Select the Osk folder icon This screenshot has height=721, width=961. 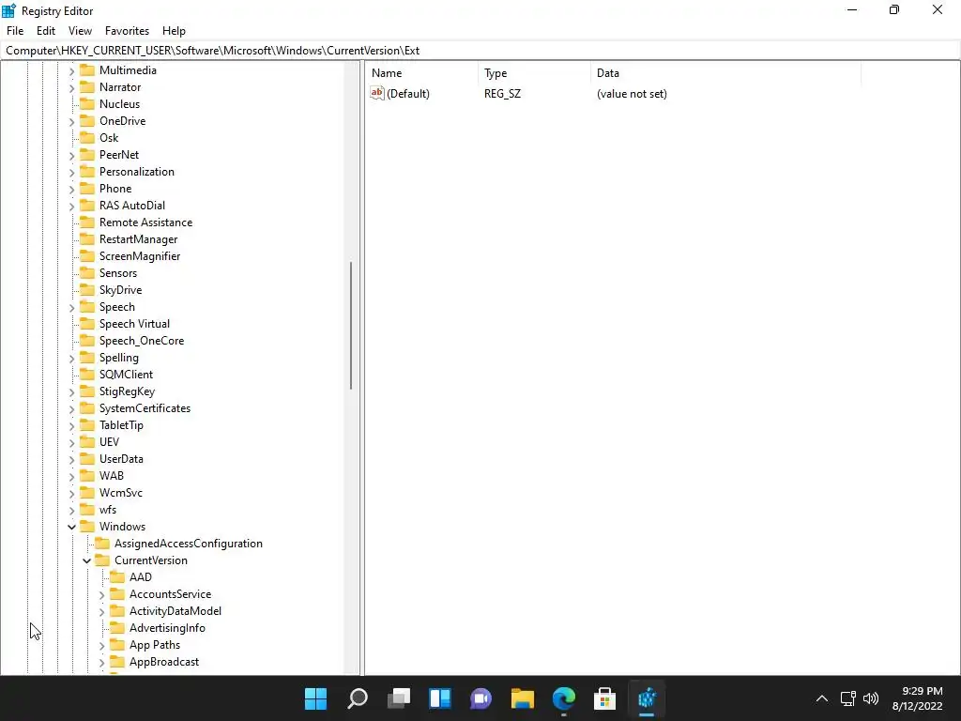pos(87,137)
